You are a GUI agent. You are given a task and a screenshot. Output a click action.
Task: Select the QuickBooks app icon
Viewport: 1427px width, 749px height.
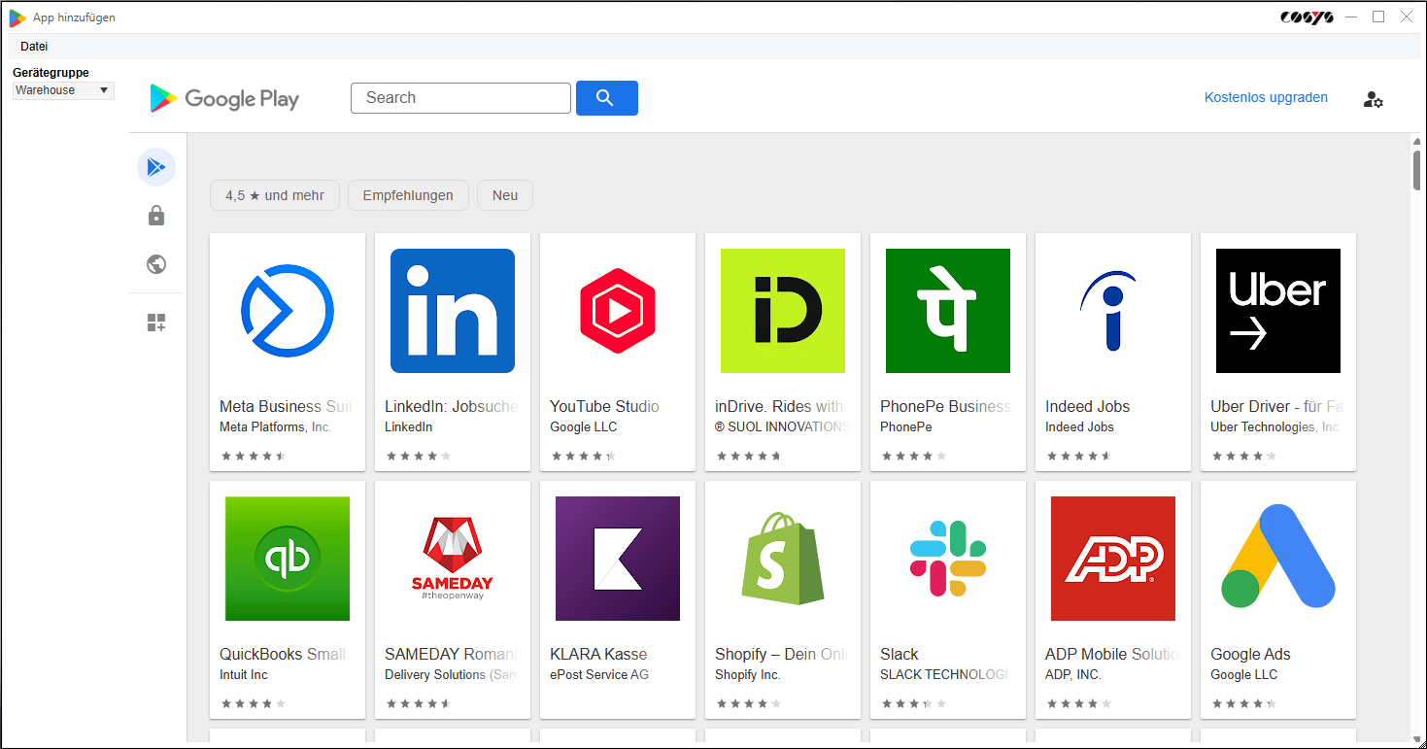point(288,559)
